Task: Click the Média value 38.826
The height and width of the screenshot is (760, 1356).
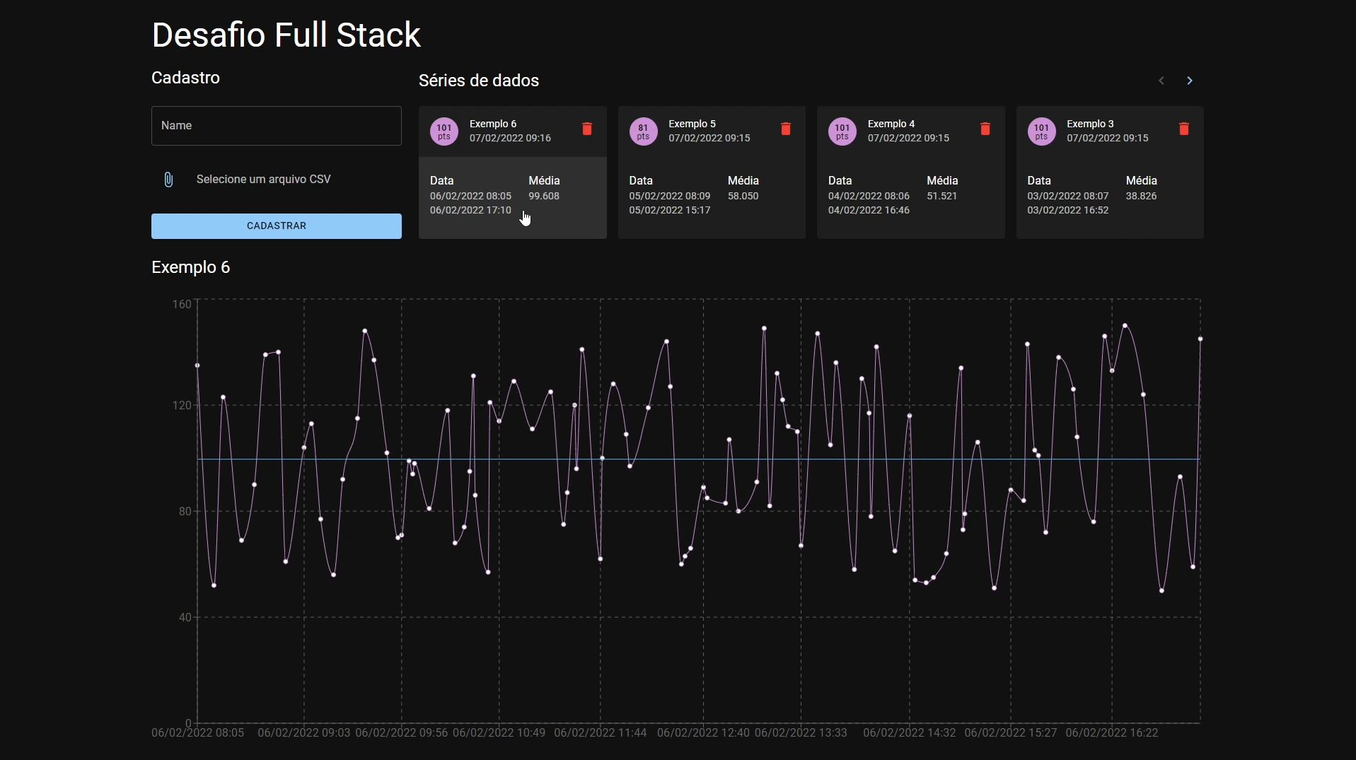Action: [1141, 196]
